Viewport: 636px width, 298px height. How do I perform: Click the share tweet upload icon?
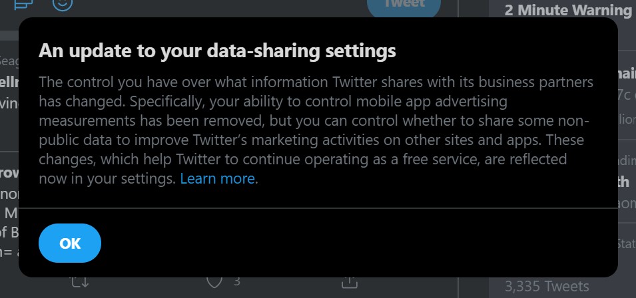click(x=349, y=282)
